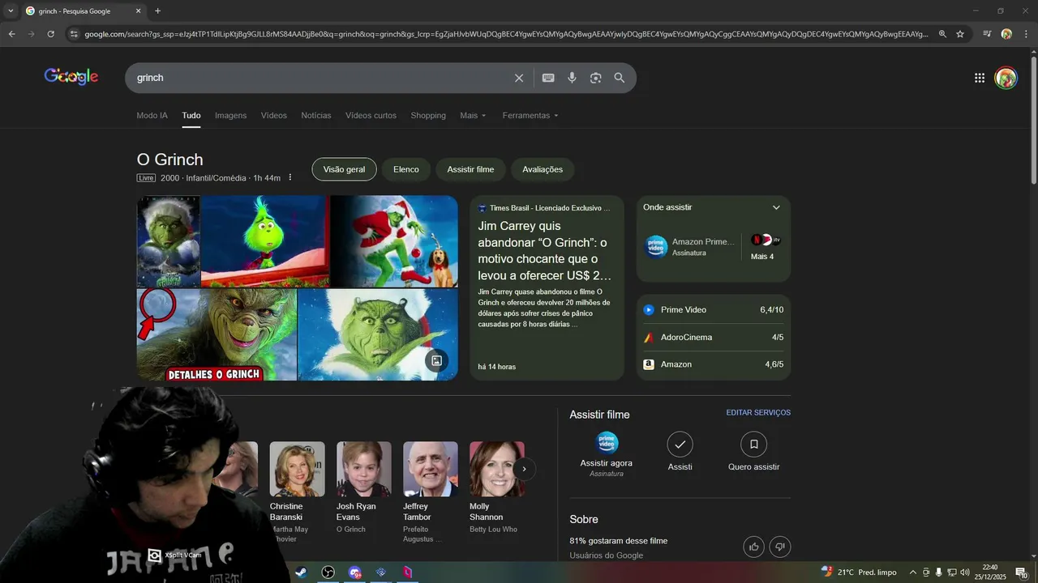Open the Chrome tab search dropdown
The image size is (1038, 583).
[x=11, y=11]
